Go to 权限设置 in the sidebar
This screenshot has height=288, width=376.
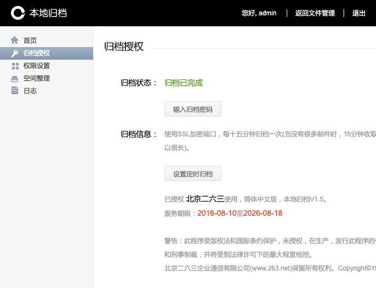point(37,66)
